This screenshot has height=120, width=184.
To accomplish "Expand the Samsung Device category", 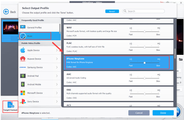I will 57,67.
